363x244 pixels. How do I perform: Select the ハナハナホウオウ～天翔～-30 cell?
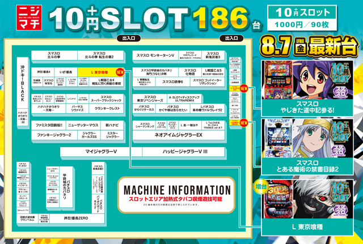pos(23,117)
